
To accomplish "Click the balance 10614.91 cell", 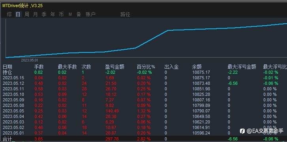I will click(201, 127).
